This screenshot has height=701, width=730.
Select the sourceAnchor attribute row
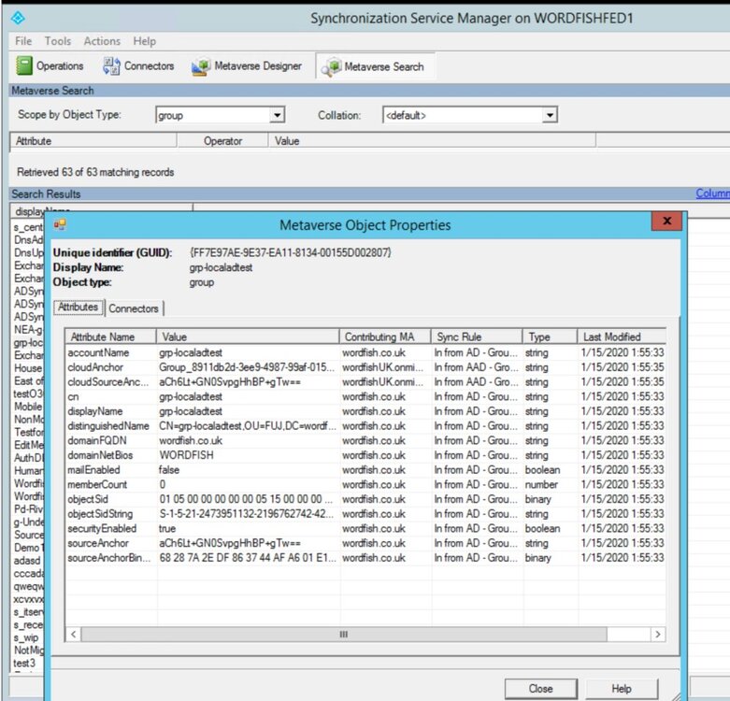[x=365, y=543]
